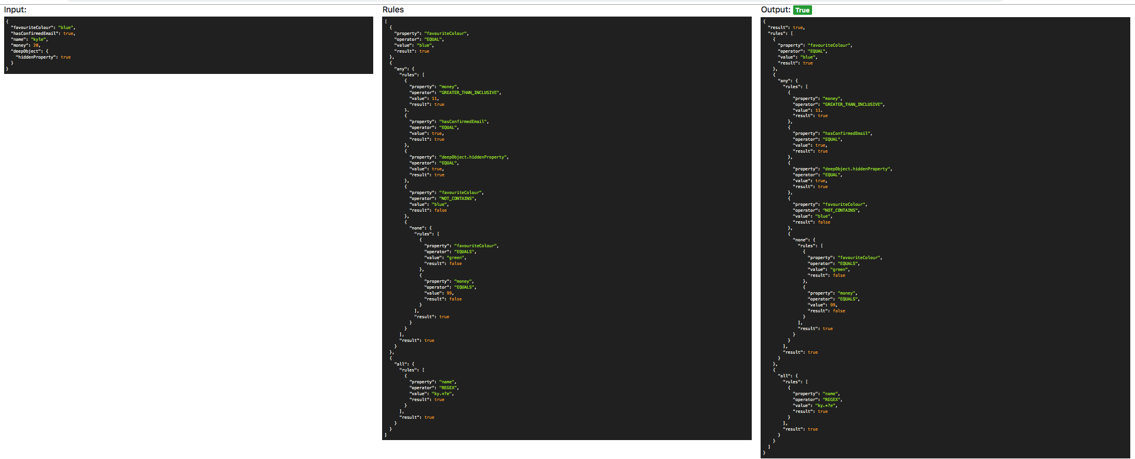
Task: Click the "Rules" heading label
Action: tap(393, 9)
